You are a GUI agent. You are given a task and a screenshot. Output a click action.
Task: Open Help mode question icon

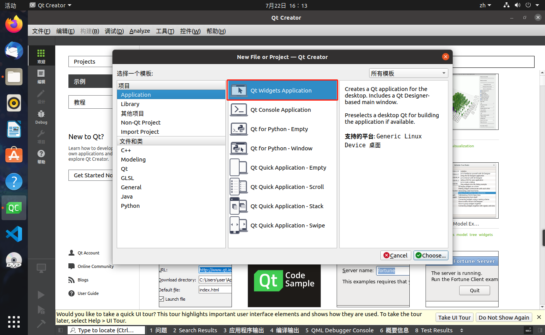pyautogui.click(x=41, y=157)
